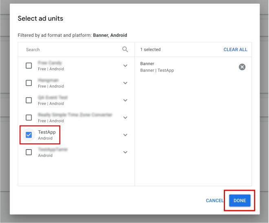269x223 pixels.
Task: Confirm selection with the DONE button
Action: point(240,201)
